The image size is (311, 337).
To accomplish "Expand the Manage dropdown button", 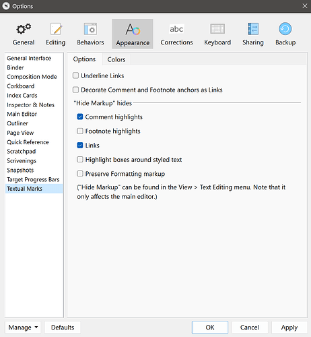I will [23, 328].
